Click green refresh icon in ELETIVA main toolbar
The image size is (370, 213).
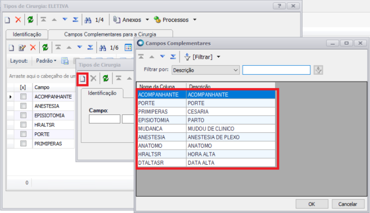(x=30, y=19)
